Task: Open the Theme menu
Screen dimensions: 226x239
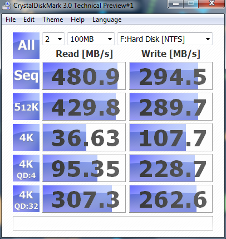Action: pyautogui.click(x=53, y=20)
